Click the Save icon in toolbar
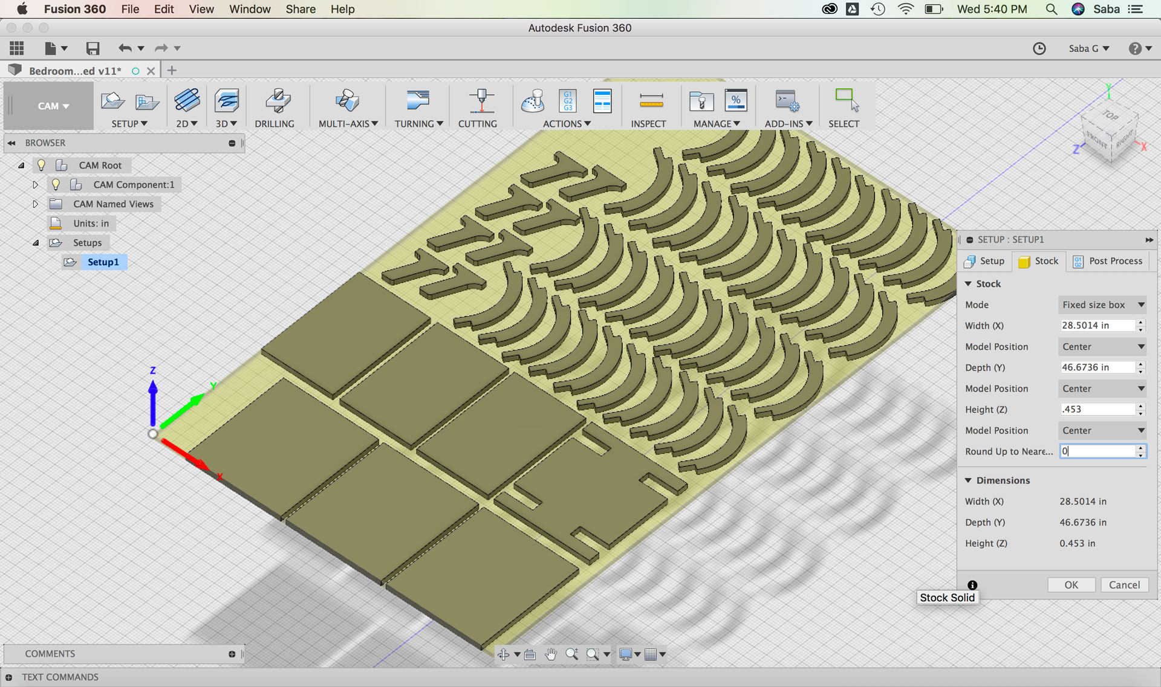The width and height of the screenshot is (1161, 687). pos(93,48)
